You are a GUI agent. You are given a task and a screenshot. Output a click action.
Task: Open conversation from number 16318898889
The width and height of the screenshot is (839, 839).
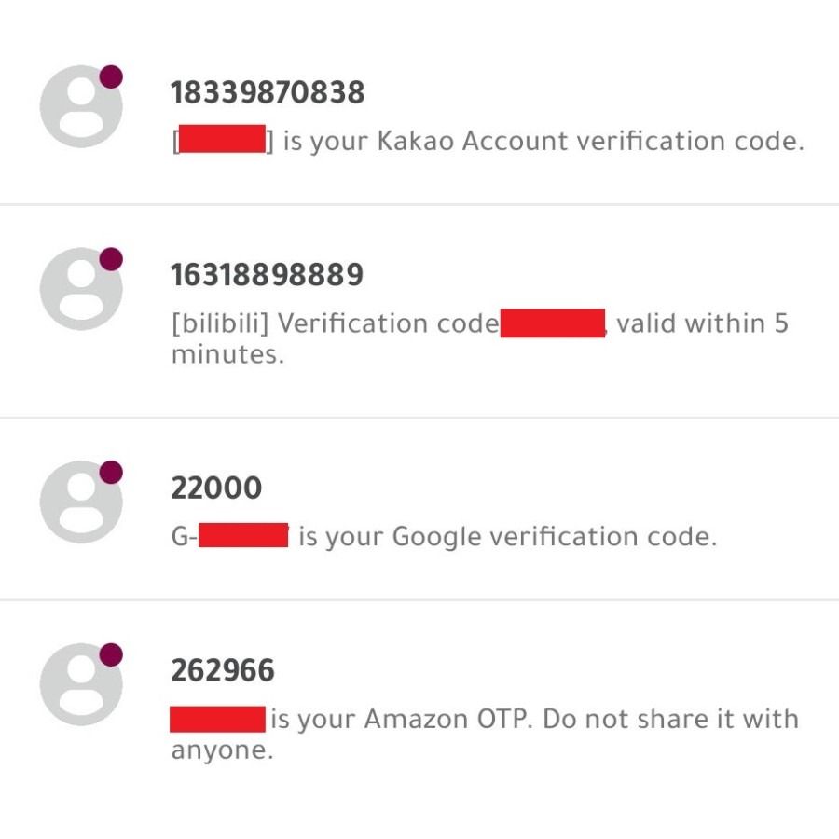coord(268,276)
